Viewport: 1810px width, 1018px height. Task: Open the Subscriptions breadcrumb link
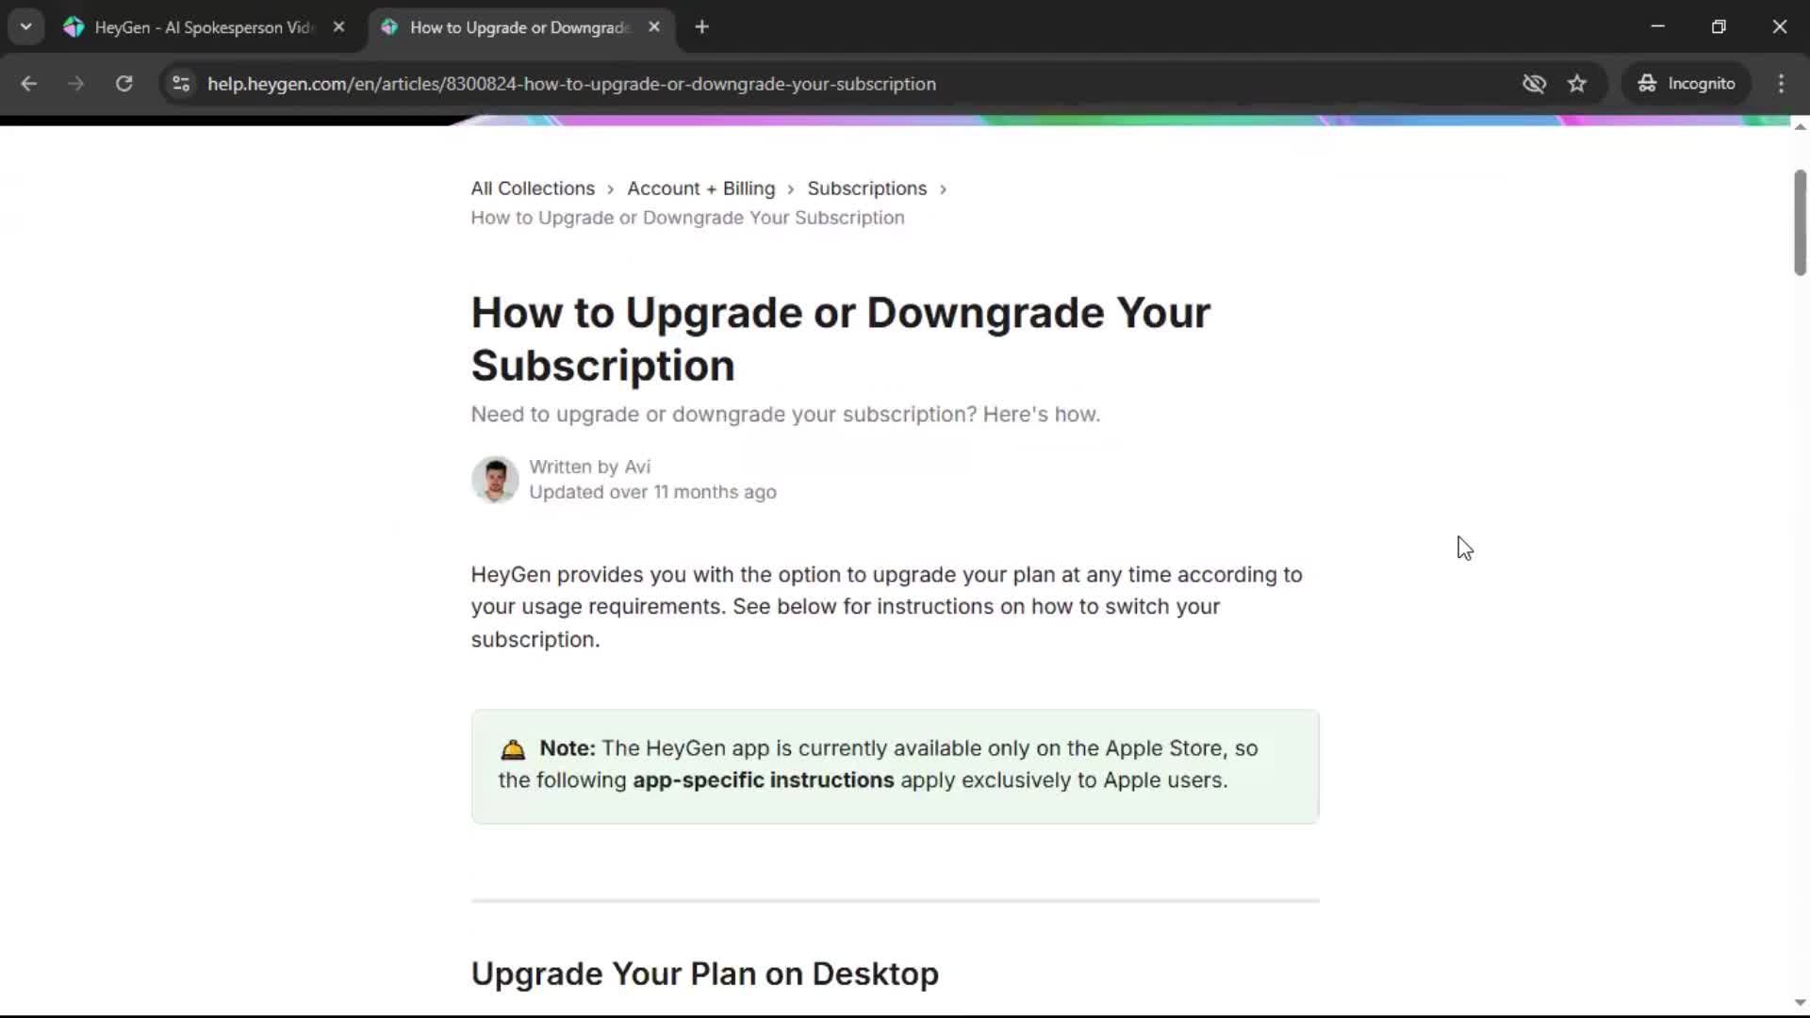(866, 189)
